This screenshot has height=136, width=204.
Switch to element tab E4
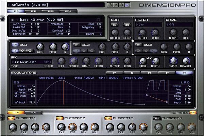pyautogui.click(x=68, y=11)
